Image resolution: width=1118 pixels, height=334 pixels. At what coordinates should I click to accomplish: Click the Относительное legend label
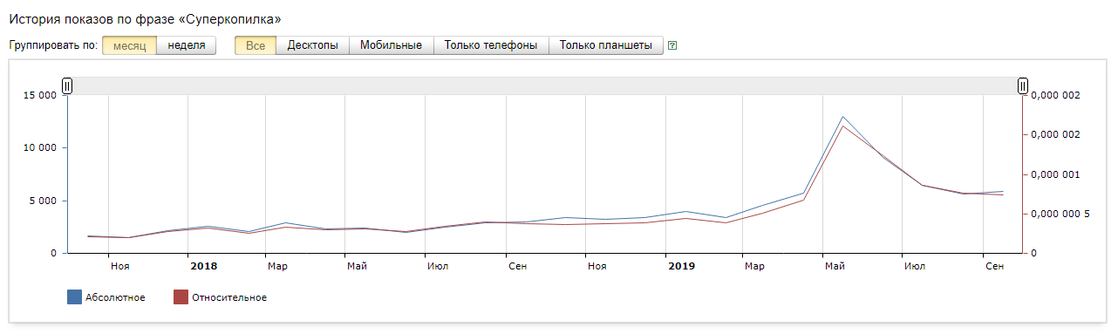coord(229,298)
